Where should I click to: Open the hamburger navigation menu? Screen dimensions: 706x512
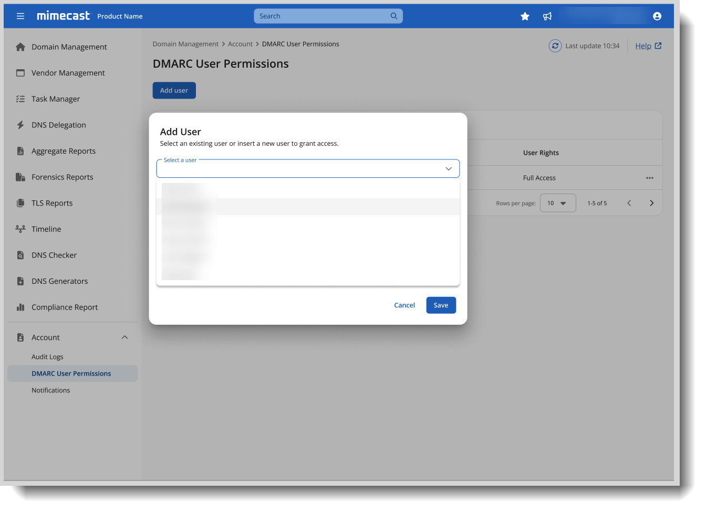[20, 16]
